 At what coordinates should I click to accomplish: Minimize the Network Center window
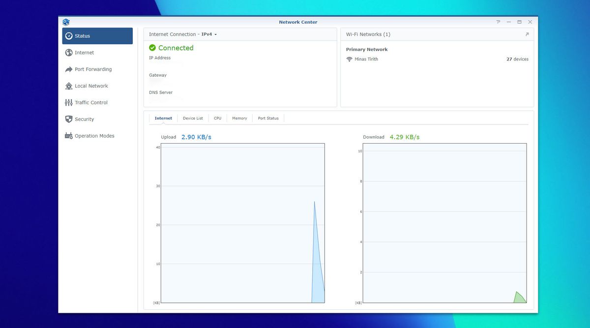point(509,22)
